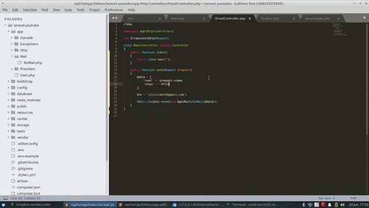Open the Terminal window from taskbar
Screen dimensions: 369x208
click(252, 205)
